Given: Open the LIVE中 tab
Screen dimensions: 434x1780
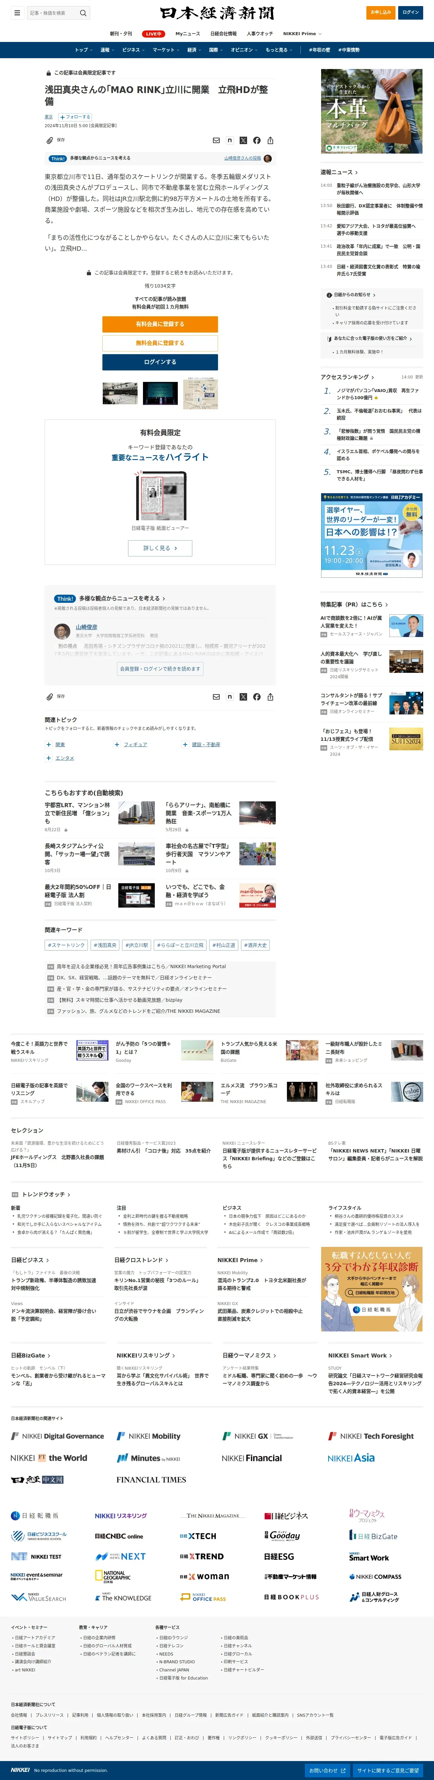Looking at the screenshot, I should tap(153, 34).
